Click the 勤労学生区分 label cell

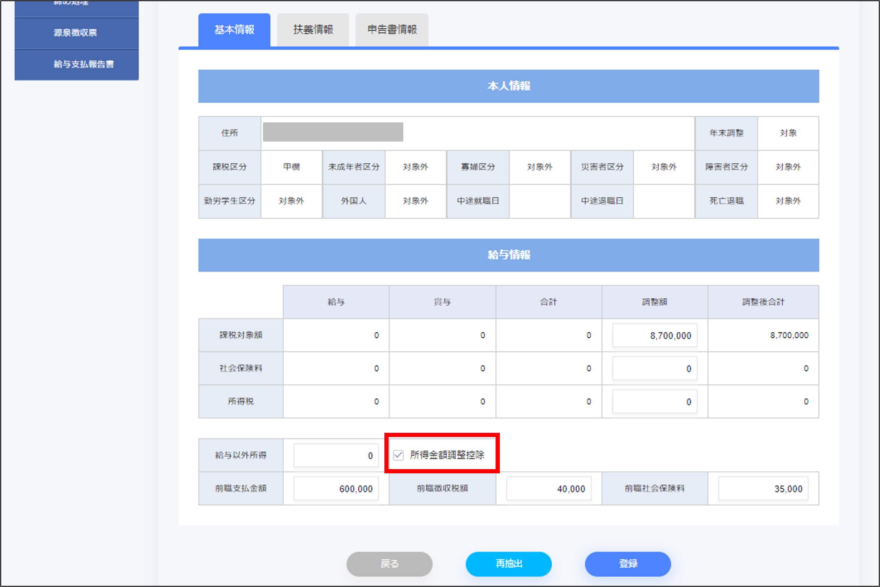click(x=230, y=201)
